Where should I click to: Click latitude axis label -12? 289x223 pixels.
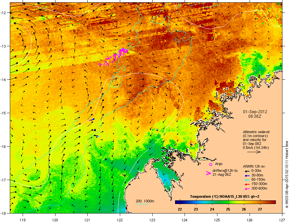tap(4, 13)
